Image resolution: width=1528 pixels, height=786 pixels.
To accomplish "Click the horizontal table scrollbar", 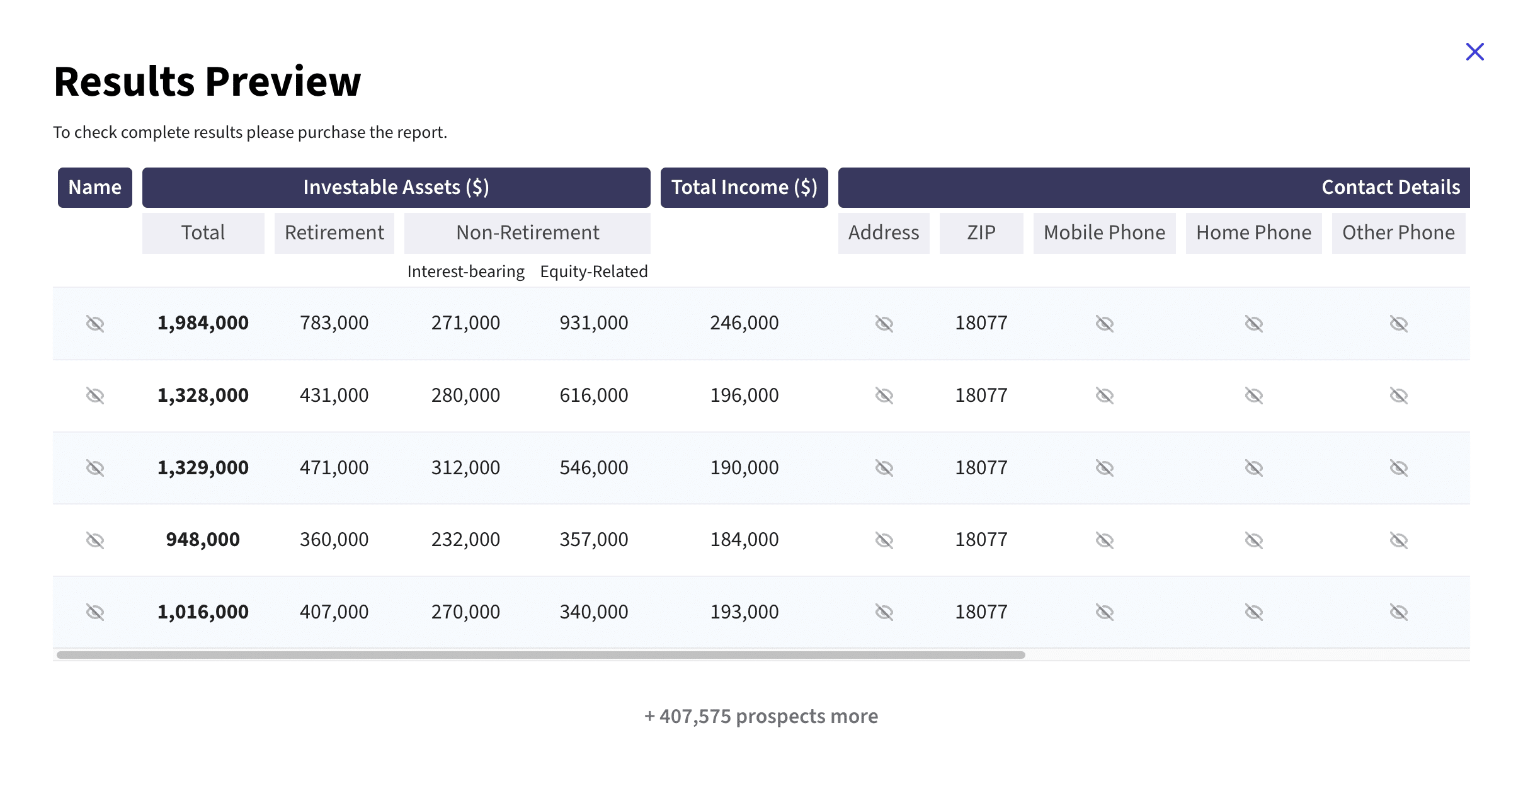I will 540,655.
